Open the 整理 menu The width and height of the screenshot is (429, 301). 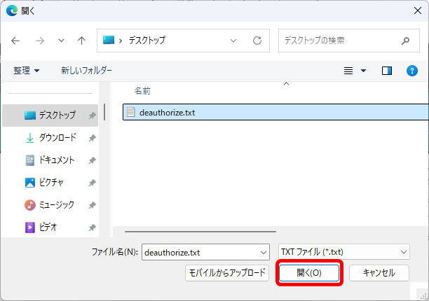coord(27,71)
